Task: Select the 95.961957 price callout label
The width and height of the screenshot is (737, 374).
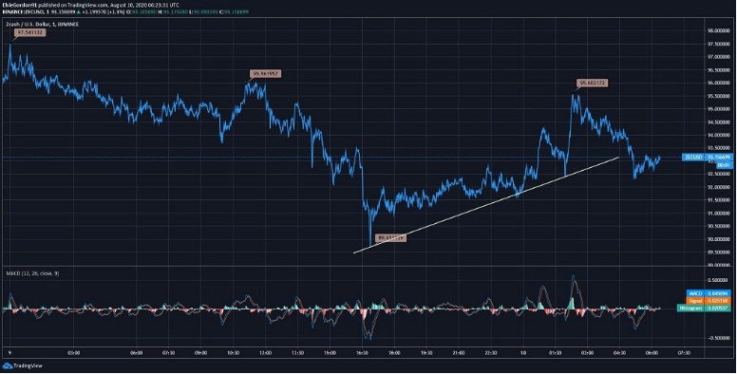Action: [266, 74]
